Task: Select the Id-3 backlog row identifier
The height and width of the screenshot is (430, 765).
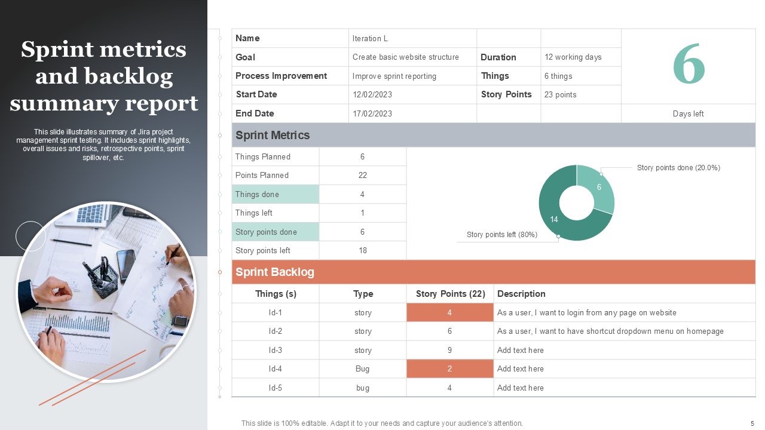Action: tap(276, 350)
